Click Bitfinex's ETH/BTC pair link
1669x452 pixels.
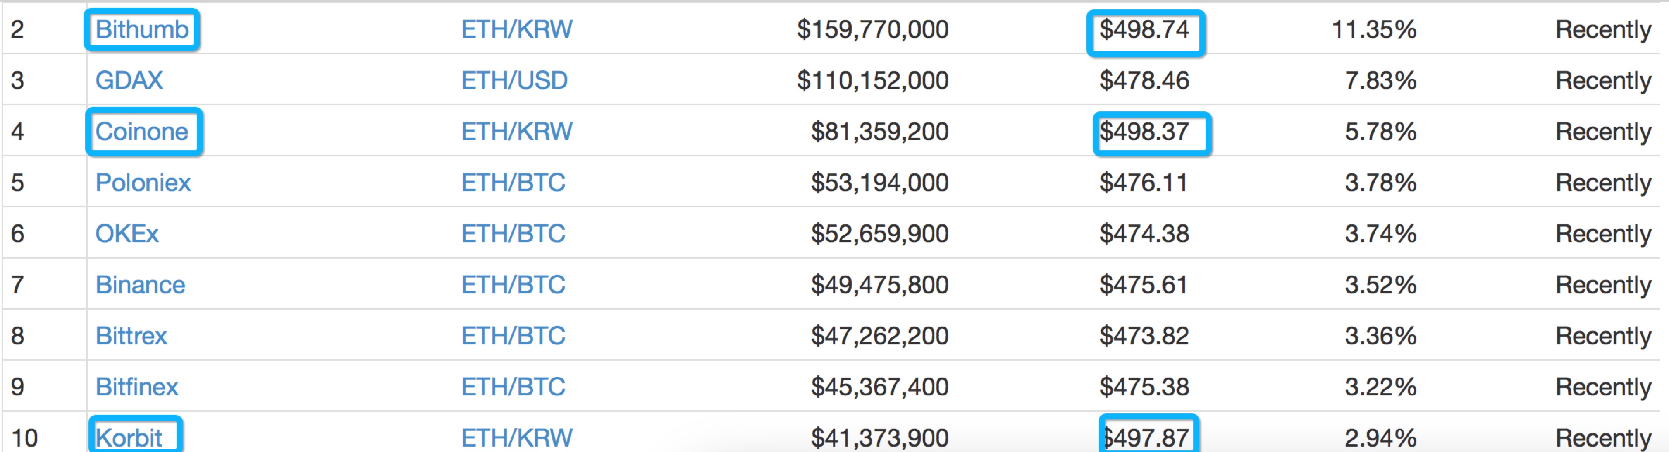(x=513, y=388)
